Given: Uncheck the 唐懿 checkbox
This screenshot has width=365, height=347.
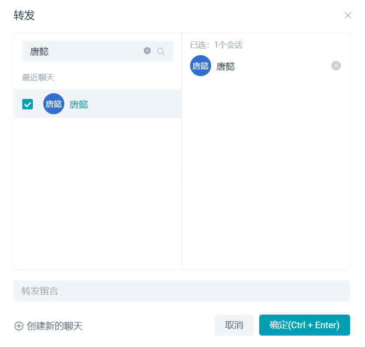Looking at the screenshot, I should pos(28,104).
